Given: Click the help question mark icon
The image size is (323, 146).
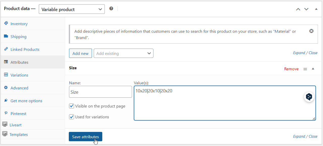Looking at the screenshot, I should coord(111,9).
